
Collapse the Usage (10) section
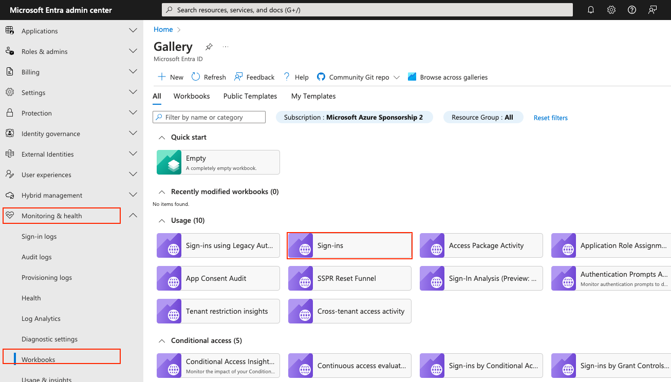[x=161, y=220]
